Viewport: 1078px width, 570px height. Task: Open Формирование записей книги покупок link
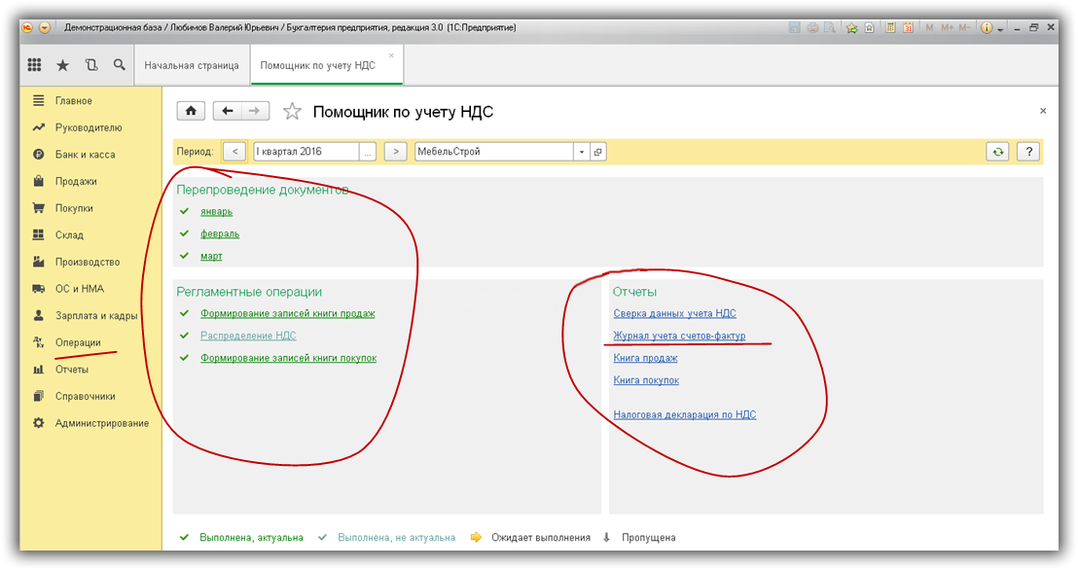pyautogui.click(x=289, y=358)
